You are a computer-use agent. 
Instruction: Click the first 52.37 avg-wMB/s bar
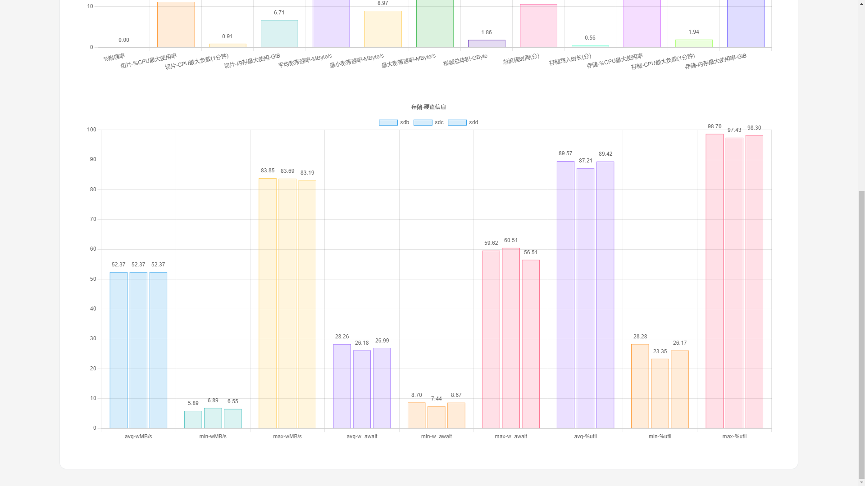[x=118, y=350]
